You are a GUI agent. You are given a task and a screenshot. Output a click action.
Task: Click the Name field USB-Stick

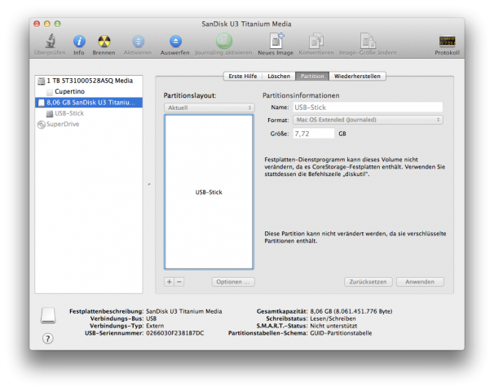368,108
